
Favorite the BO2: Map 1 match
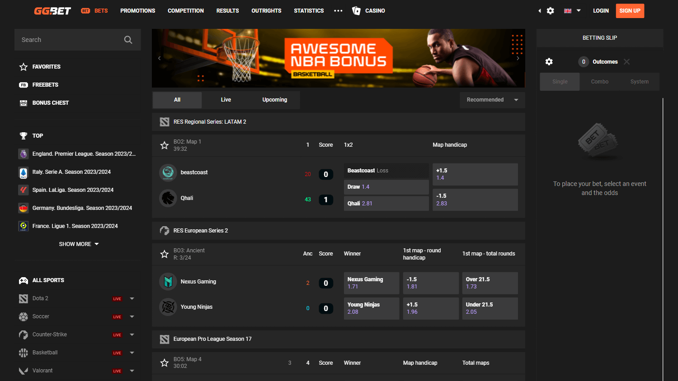[165, 145]
